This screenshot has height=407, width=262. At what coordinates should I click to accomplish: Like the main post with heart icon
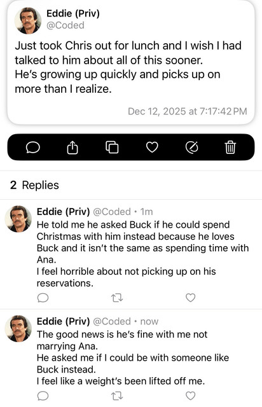[152, 148]
